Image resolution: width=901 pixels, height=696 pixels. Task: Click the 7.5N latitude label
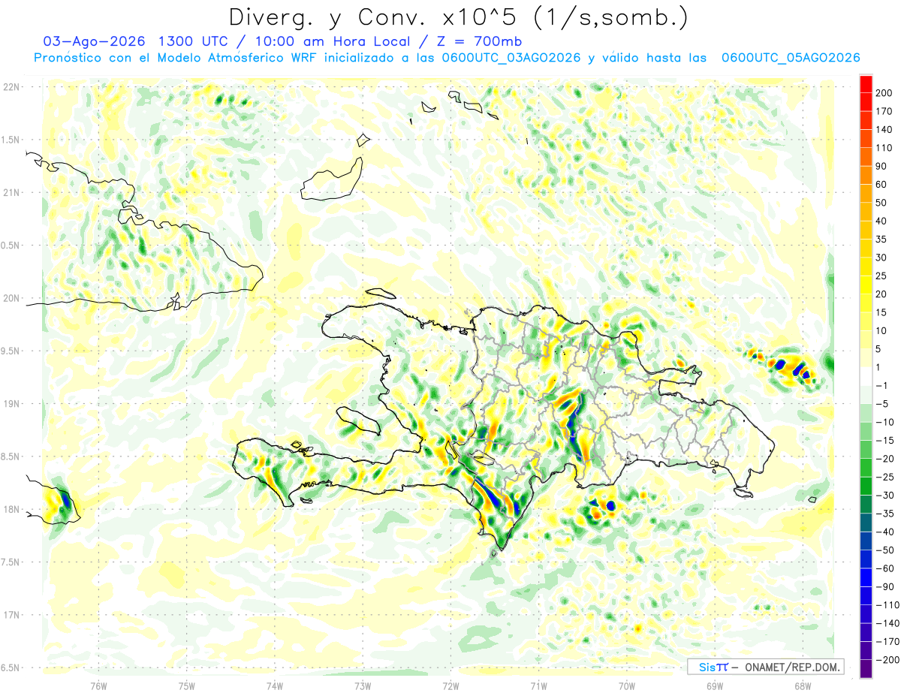11,563
